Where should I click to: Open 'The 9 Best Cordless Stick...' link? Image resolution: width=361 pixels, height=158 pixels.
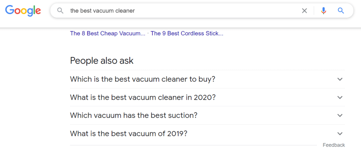187,33
